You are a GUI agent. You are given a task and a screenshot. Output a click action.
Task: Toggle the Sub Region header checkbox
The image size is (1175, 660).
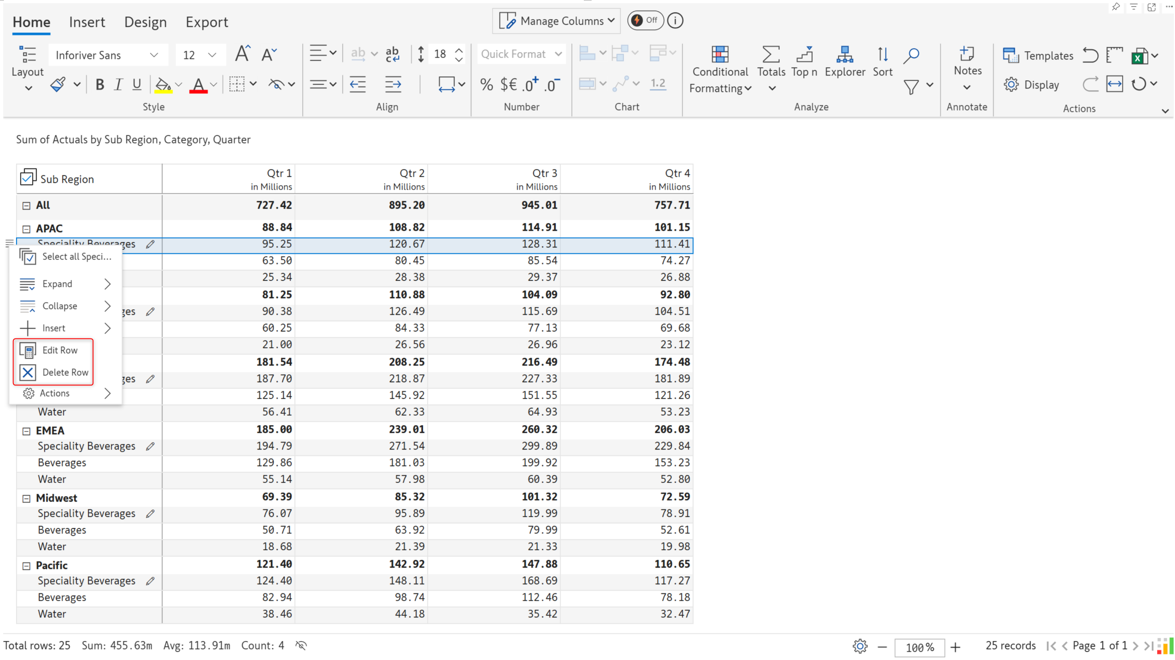28,177
